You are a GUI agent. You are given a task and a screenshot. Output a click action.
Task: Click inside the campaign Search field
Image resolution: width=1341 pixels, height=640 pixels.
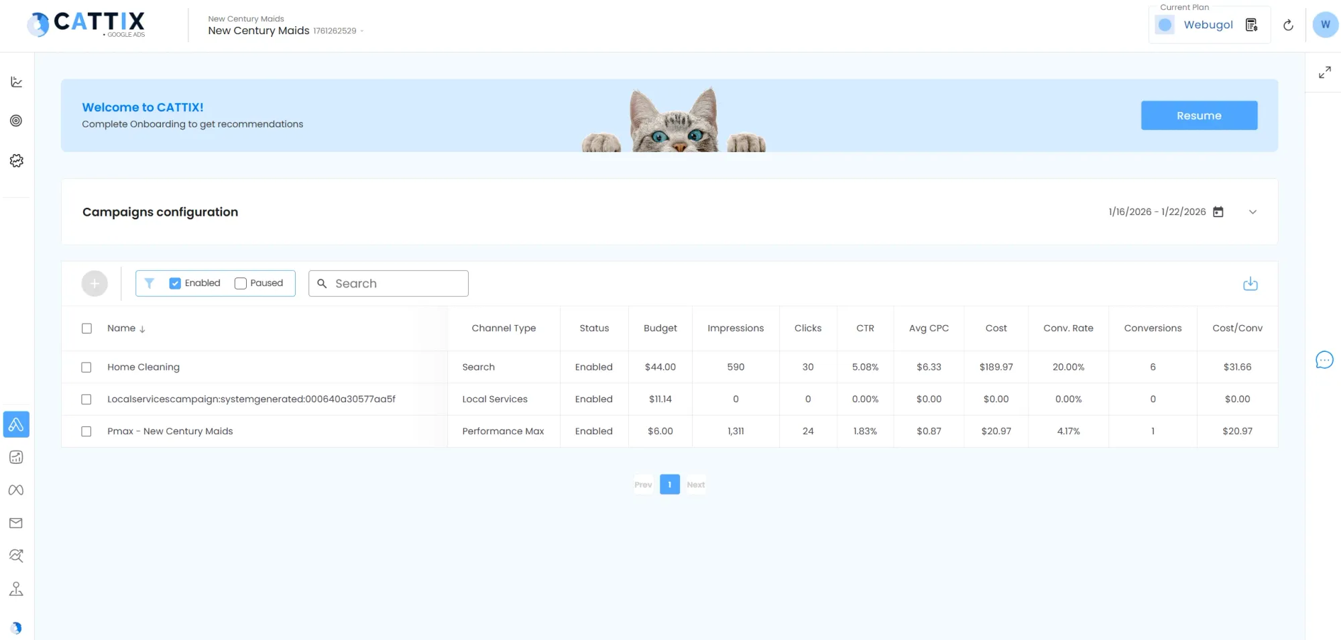point(388,283)
